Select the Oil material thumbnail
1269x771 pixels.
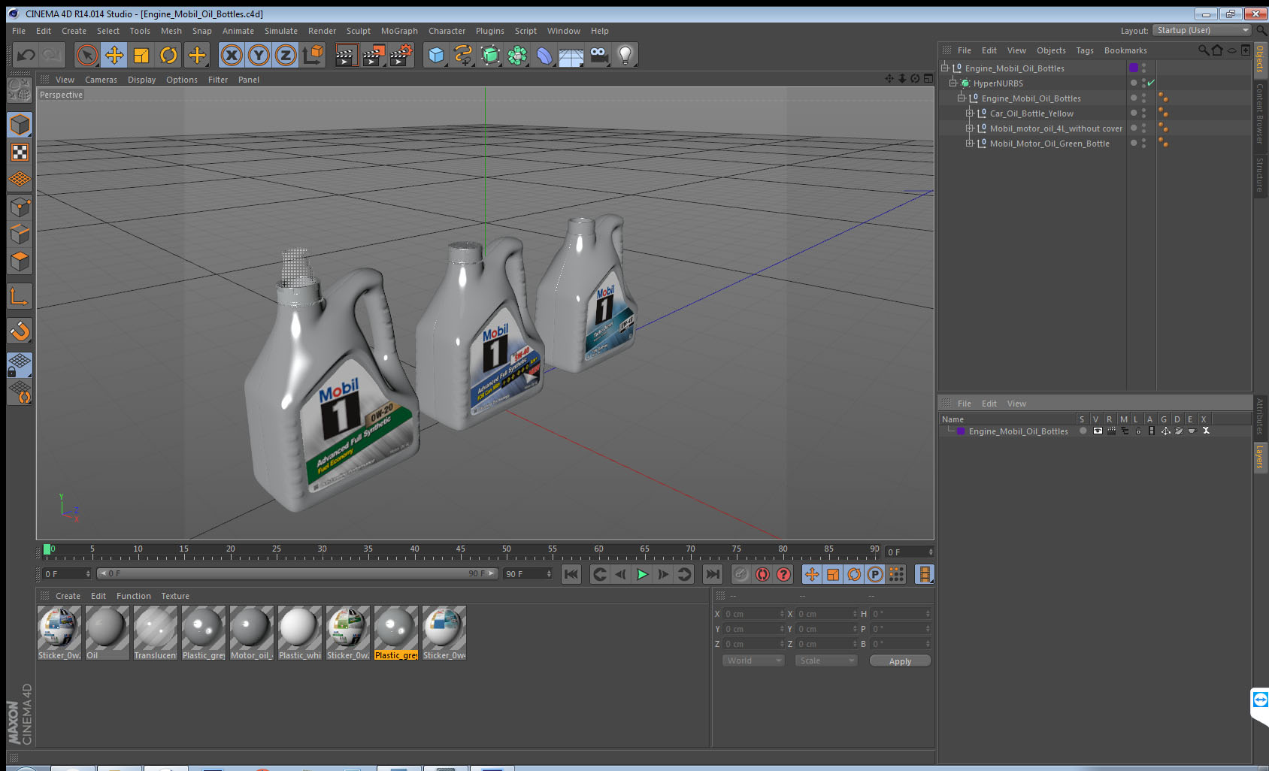point(107,633)
